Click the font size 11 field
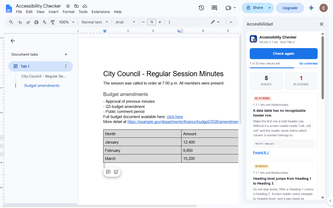This screenshot has height=208, width=333. 152,22
